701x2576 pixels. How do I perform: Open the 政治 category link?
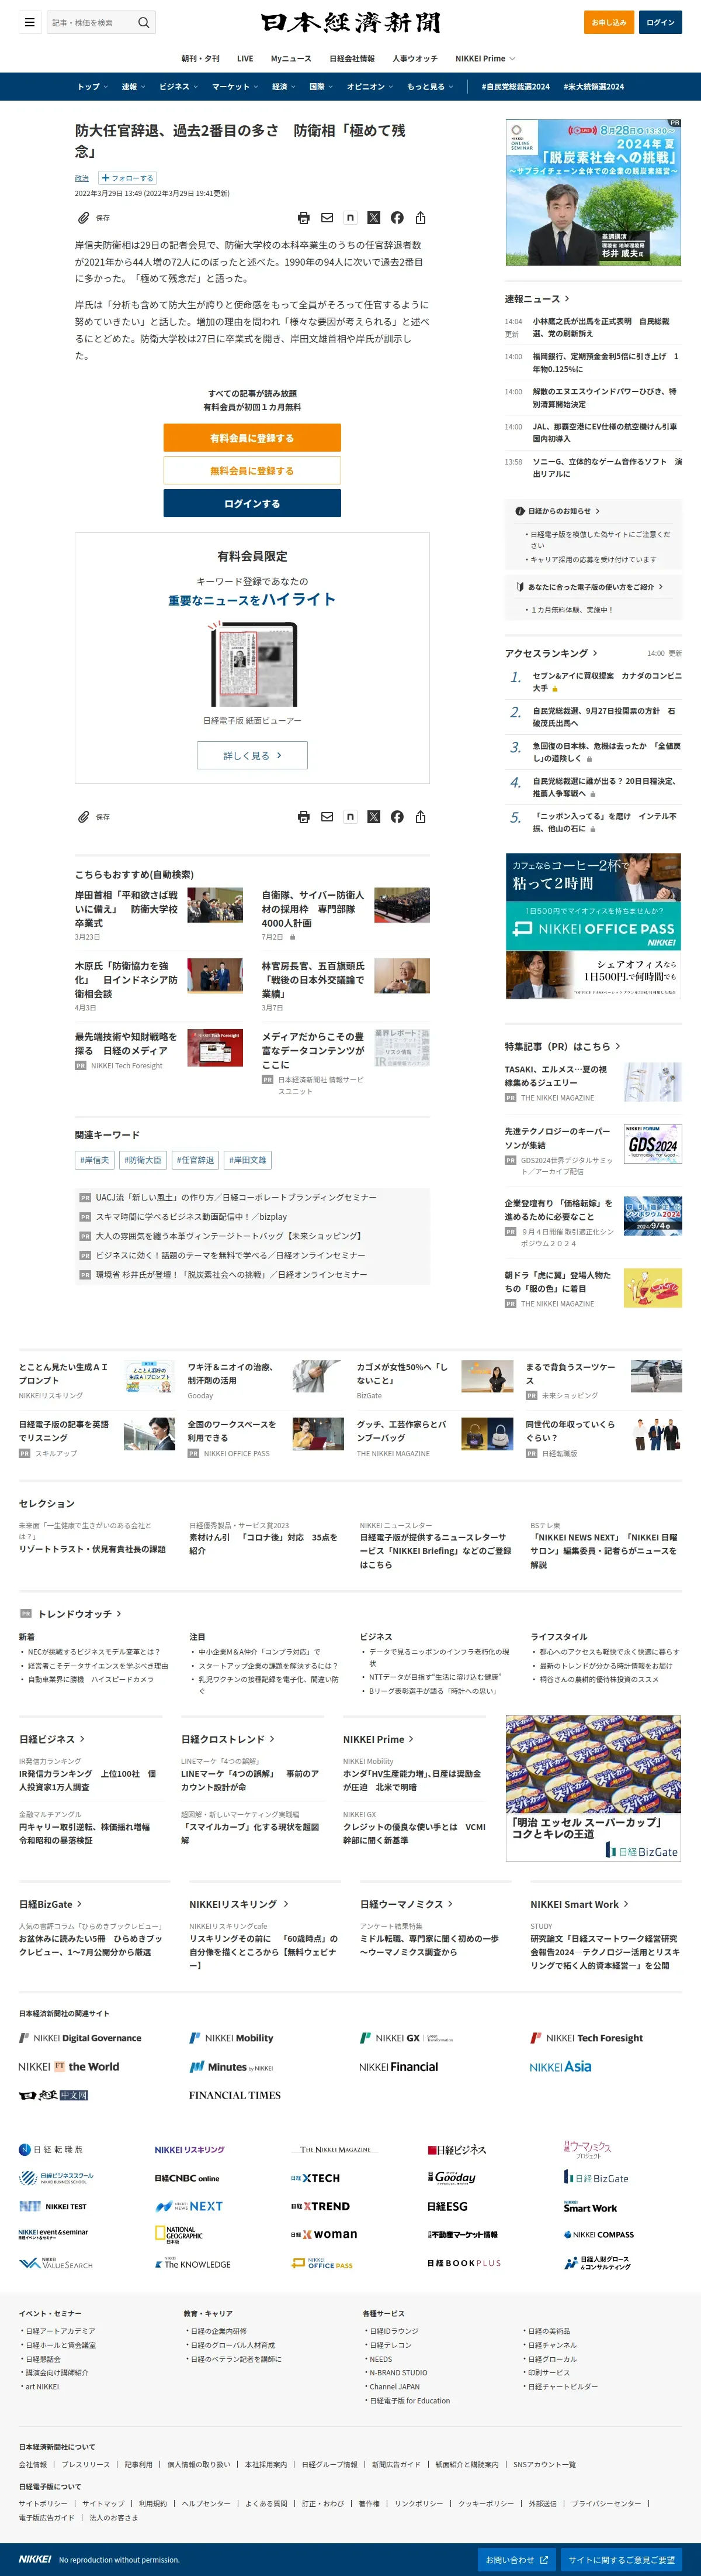coord(82,178)
